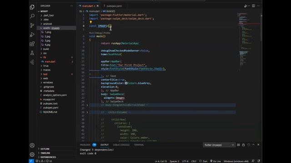This screenshot has width=291, height=163.
Task: Click the editor minimap
Action: point(248,42)
